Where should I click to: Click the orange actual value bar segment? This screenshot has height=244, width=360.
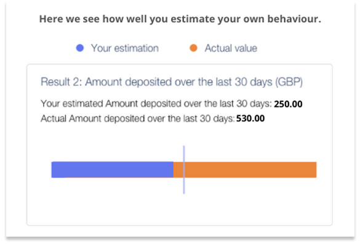pyautogui.click(x=245, y=170)
